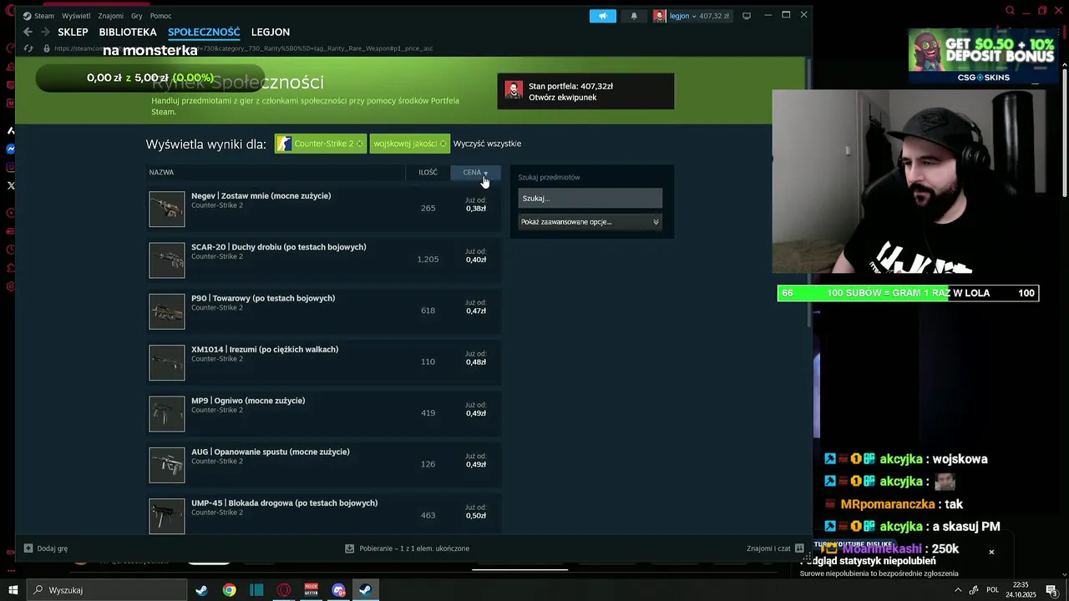The height and width of the screenshot is (601, 1069).
Task: Go to the LEGJON profile tab
Action: [x=271, y=32]
